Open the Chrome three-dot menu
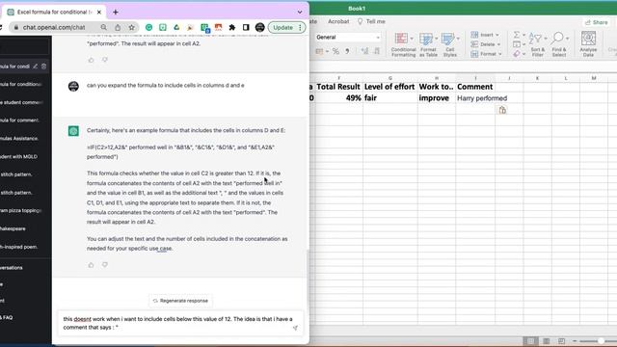This screenshot has width=617, height=347. pos(300,28)
